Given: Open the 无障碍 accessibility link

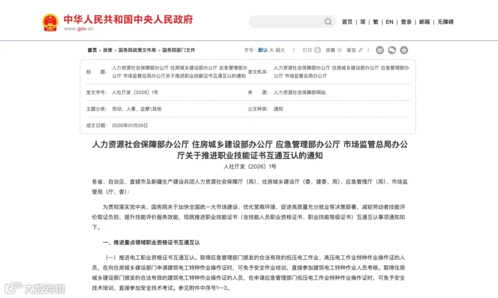Looking at the screenshot, I should click(445, 22).
